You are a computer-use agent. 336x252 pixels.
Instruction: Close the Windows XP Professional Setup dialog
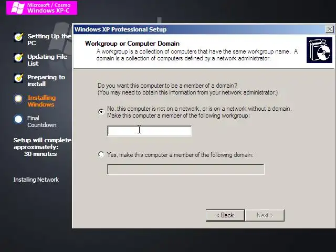click(330, 29)
